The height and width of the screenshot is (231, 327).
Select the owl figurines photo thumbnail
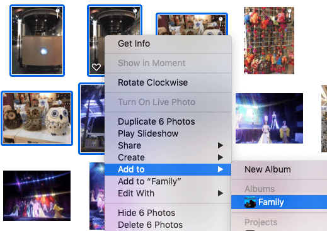click(x=37, y=118)
